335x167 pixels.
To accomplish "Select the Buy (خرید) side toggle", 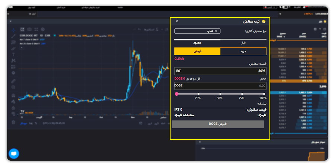I will [x=243, y=51].
